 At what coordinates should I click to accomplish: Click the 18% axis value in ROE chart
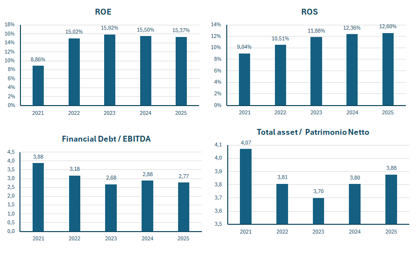[x=10, y=25]
